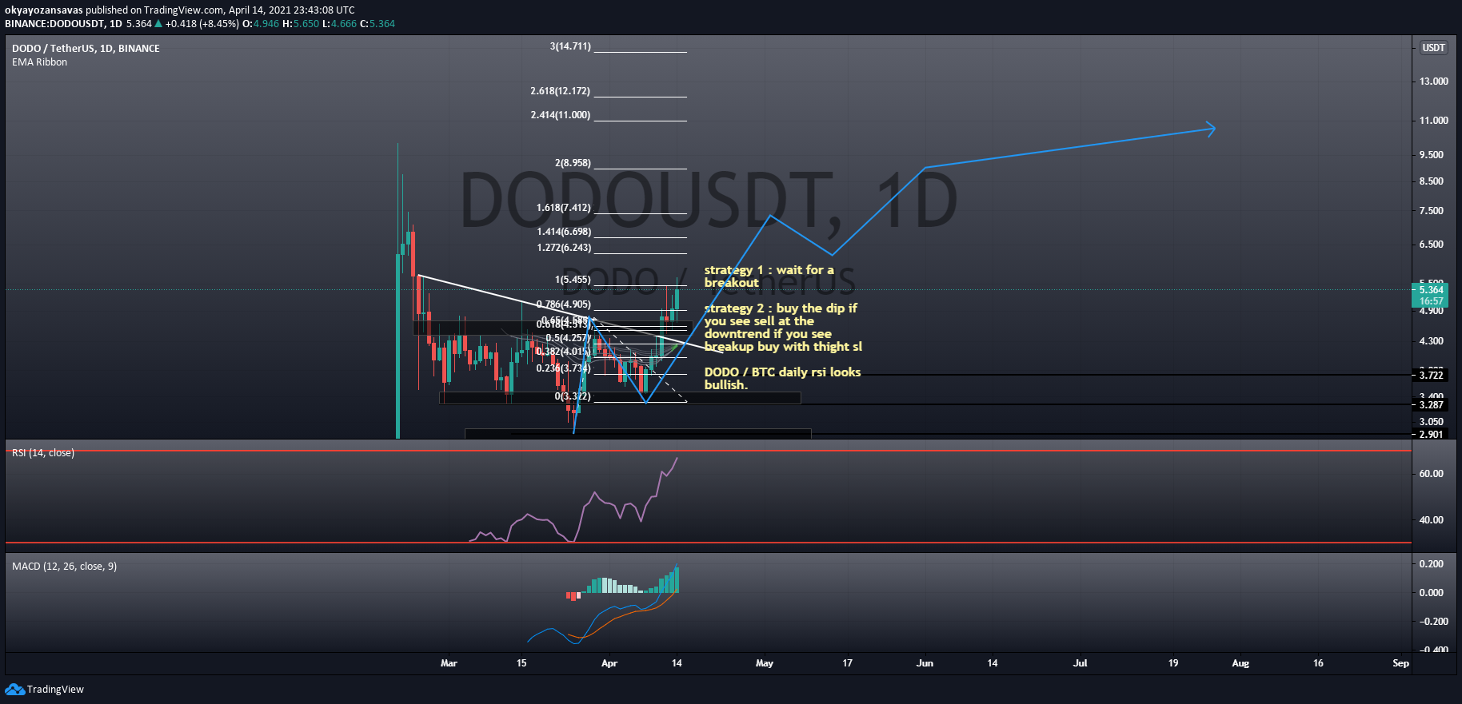Select the MACD (12, 26, close, 9) label

pos(64,567)
